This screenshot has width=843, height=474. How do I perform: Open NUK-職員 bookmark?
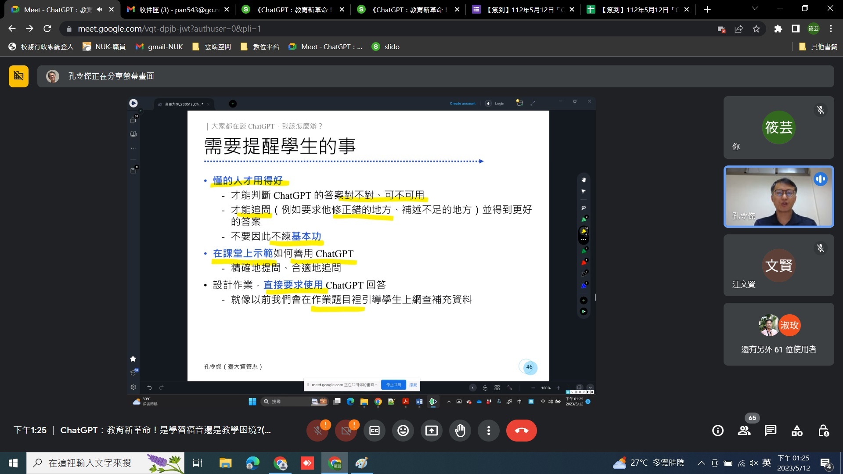pyautogui.click(x=104, y=47)
